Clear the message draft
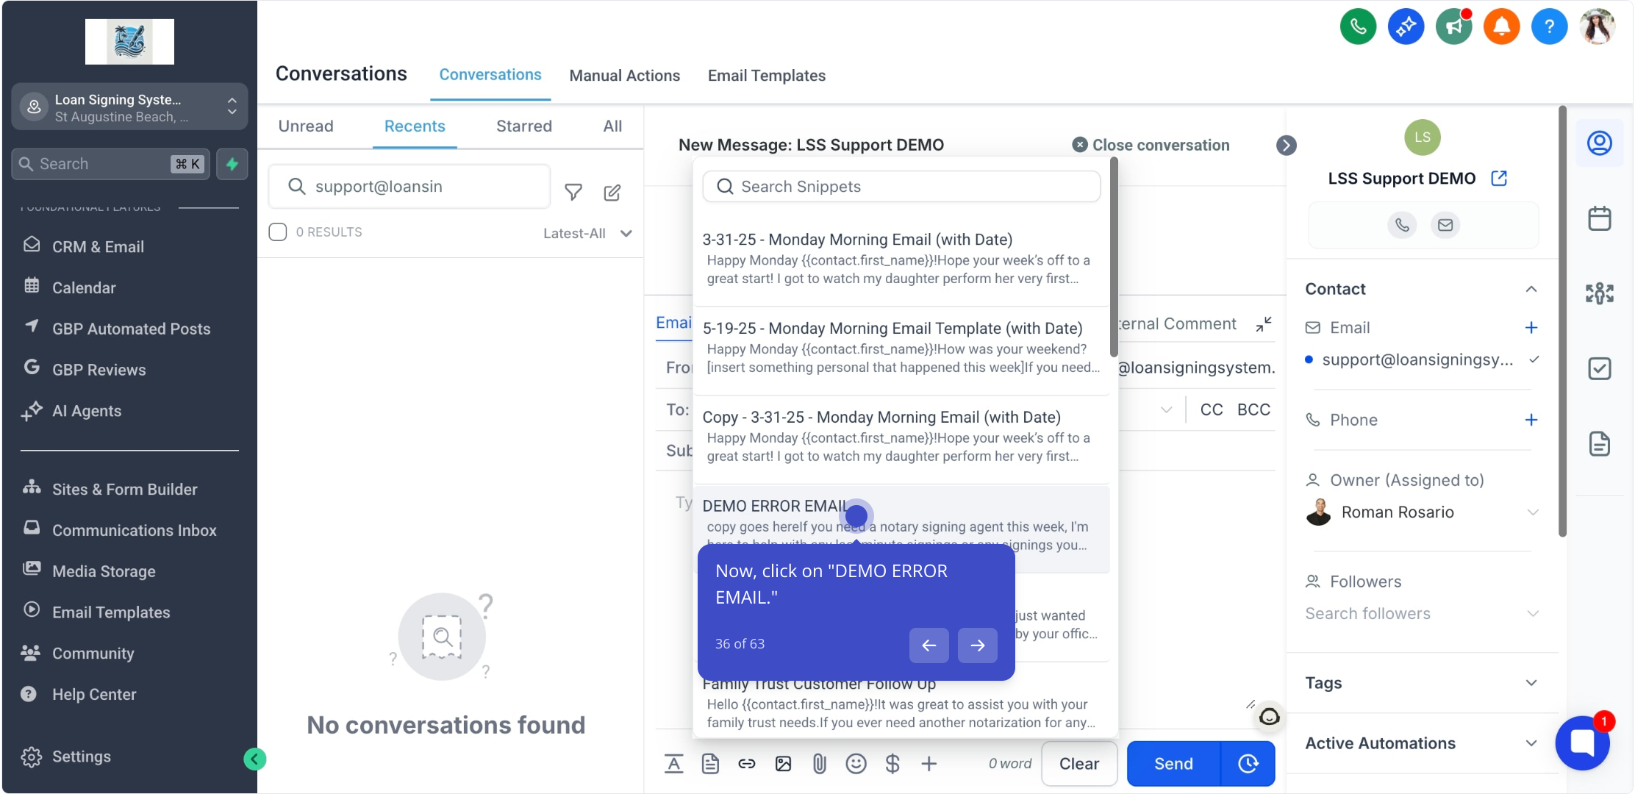This screenshot has height=794, width=1635. click(1079, 764)
